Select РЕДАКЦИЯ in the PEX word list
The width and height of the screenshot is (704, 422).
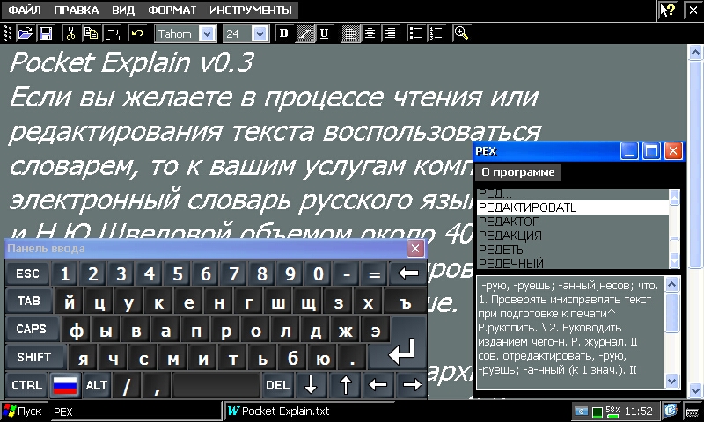click(x=573, y=236)
